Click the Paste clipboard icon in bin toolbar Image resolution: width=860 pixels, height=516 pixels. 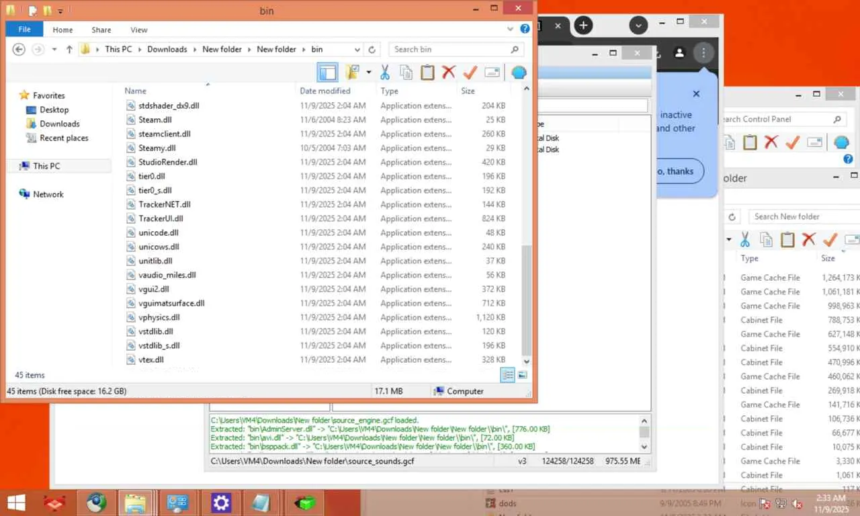tap(427, 72)
